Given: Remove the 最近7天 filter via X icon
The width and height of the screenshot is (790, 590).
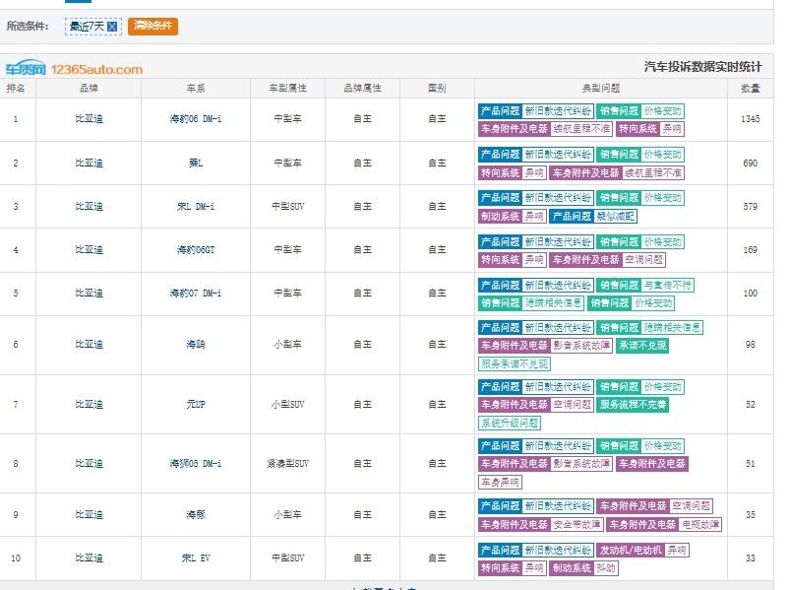Looking at the screenshot, I should 112,27.
